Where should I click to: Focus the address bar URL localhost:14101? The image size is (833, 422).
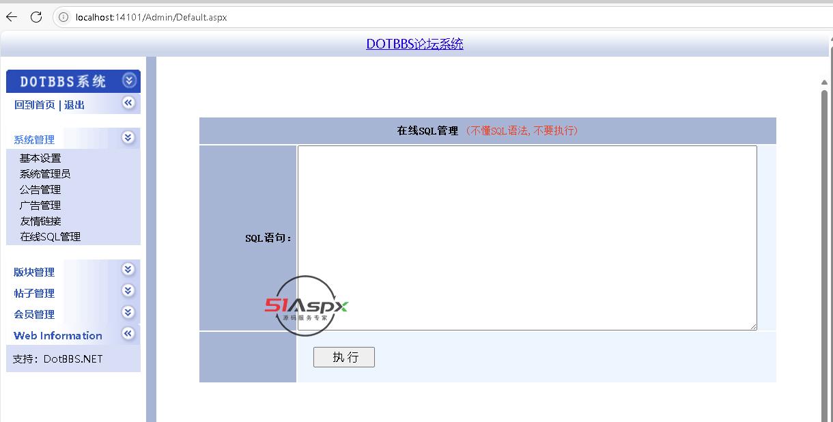point(151,17)
